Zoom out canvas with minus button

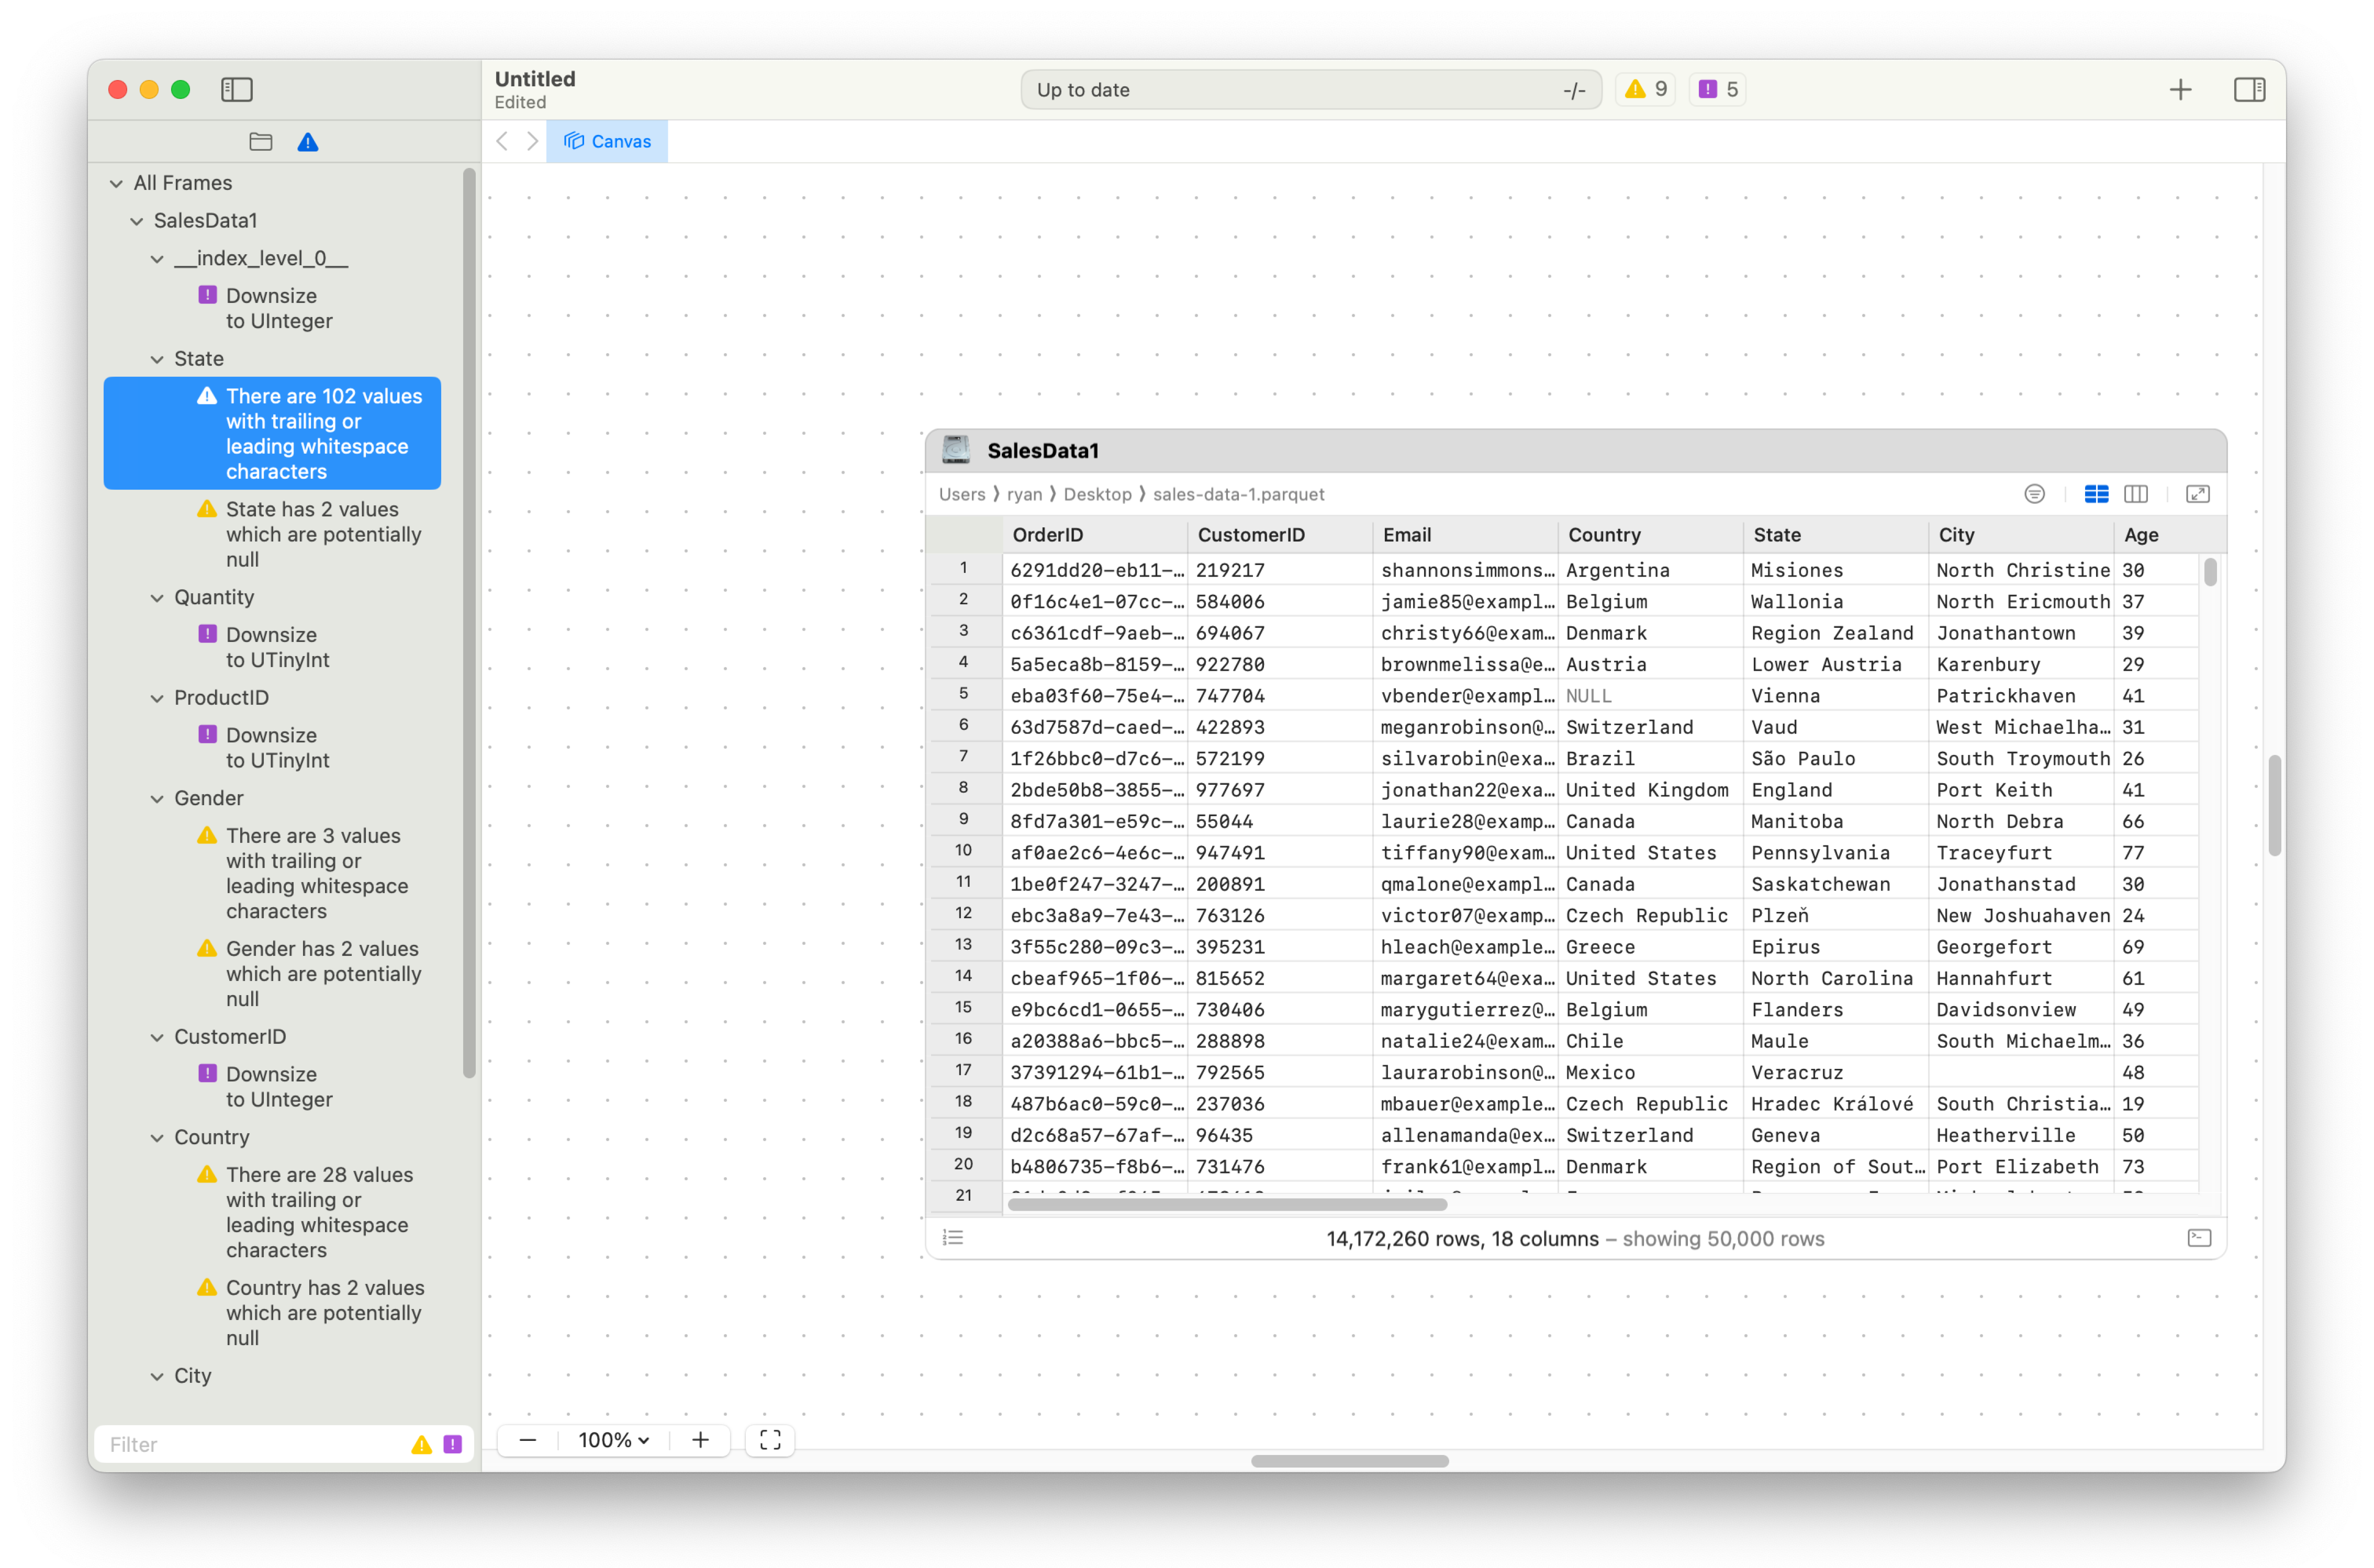coord(528,1440)
